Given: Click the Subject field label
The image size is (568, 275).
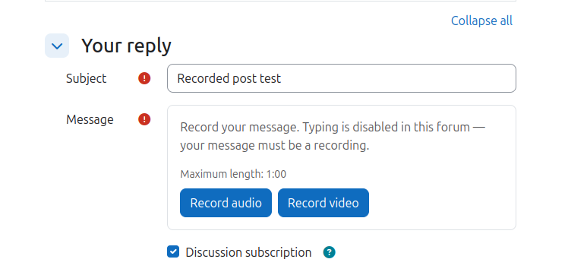Looking at the screenshot, I should 87,78.
